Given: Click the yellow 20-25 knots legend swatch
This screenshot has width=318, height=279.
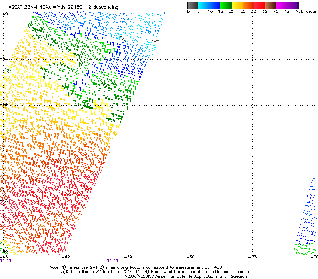Looking at the screenshot, I should [x=237, y=5].
